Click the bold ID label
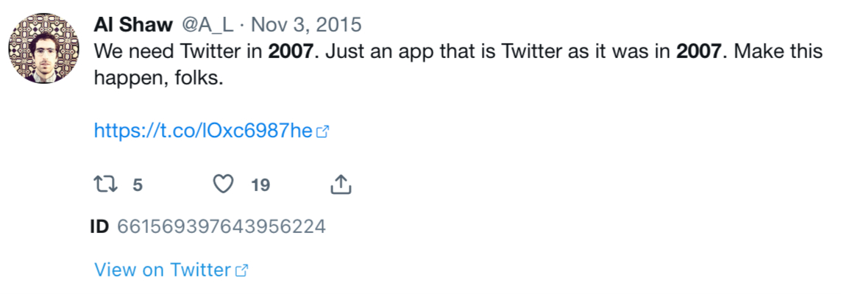Viewport: 841px width, 294px height. [x=99, y=226]
